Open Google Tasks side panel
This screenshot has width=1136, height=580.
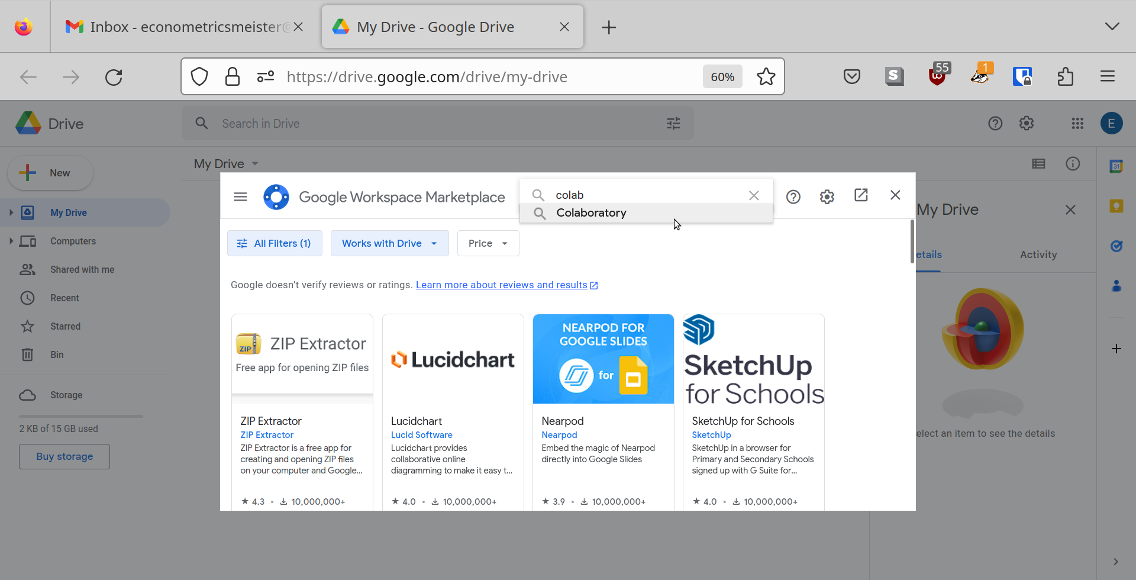pos(1116,246)
